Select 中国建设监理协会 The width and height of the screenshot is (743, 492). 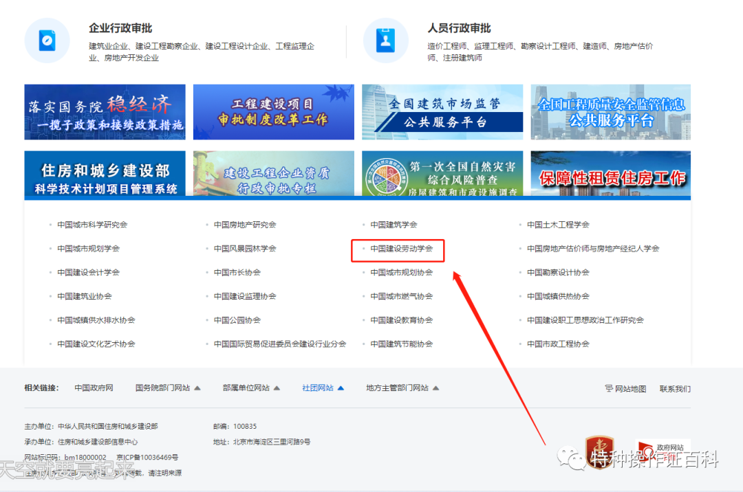pos(244,296)
